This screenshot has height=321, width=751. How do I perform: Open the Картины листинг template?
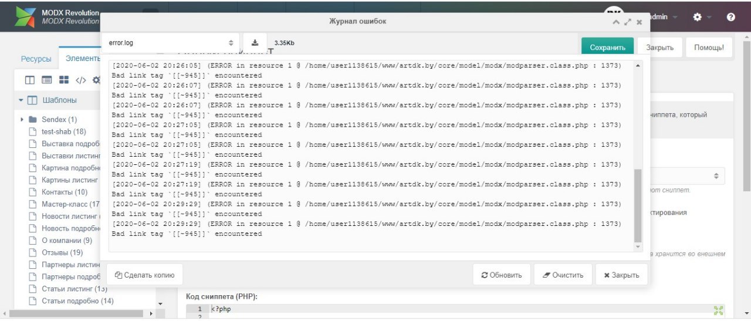click(x=70, y=180)
